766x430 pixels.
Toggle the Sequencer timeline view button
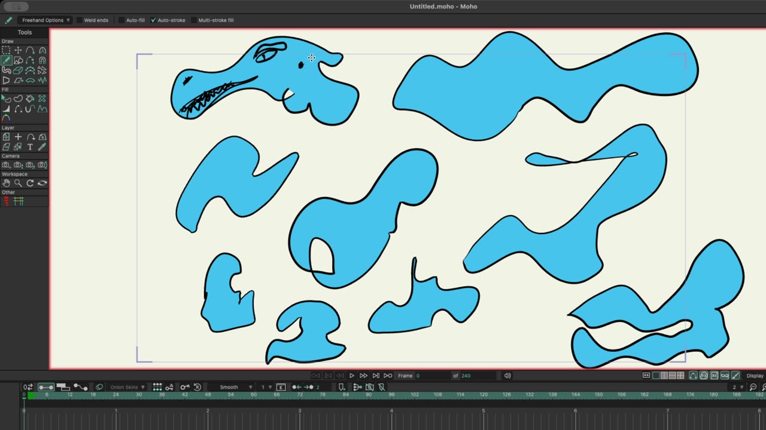coord(63,387)
